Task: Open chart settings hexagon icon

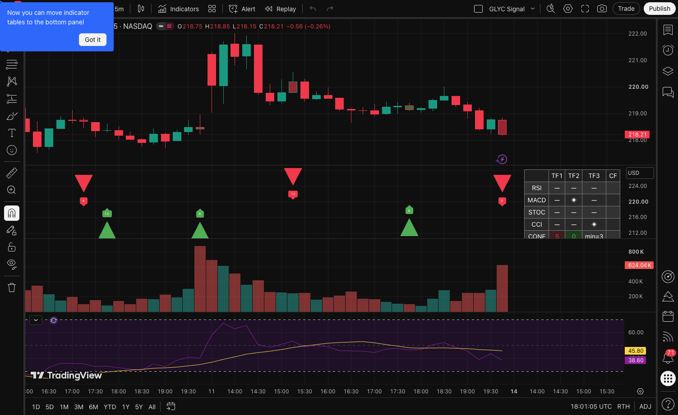Action: click(x=568, y=9)
